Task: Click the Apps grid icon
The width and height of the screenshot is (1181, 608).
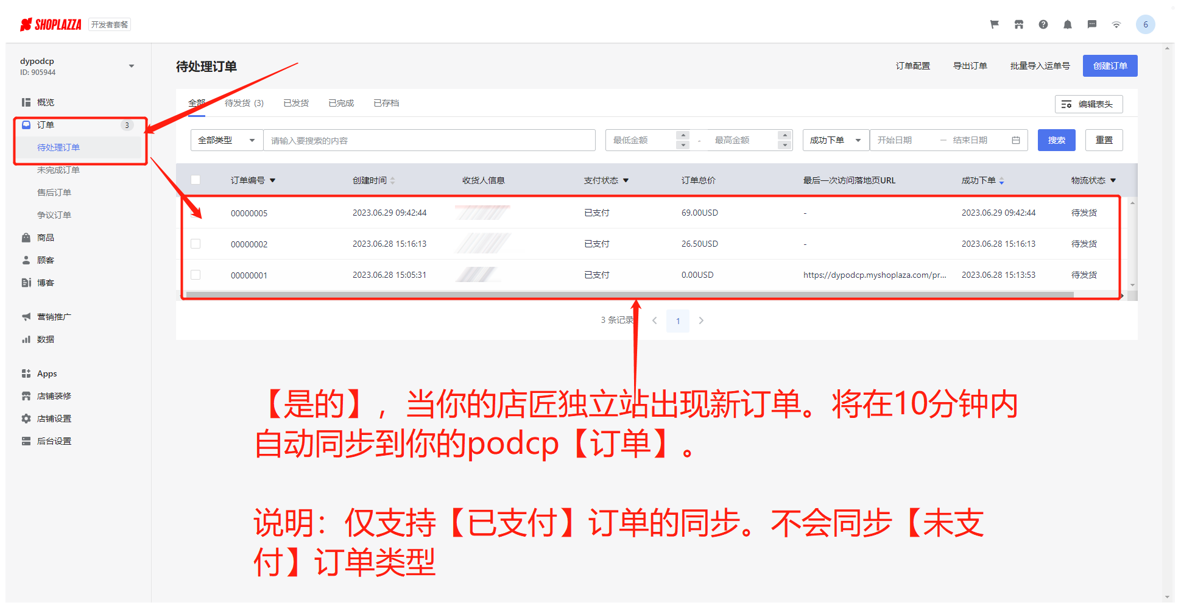Action: pos(26,373)
